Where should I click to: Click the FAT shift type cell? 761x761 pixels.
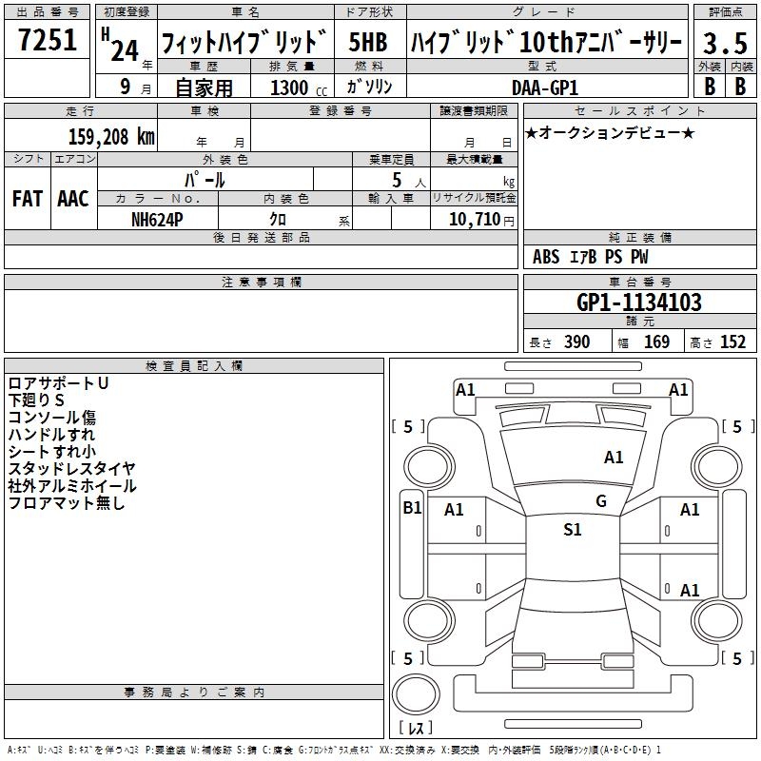tap(28, 199)
